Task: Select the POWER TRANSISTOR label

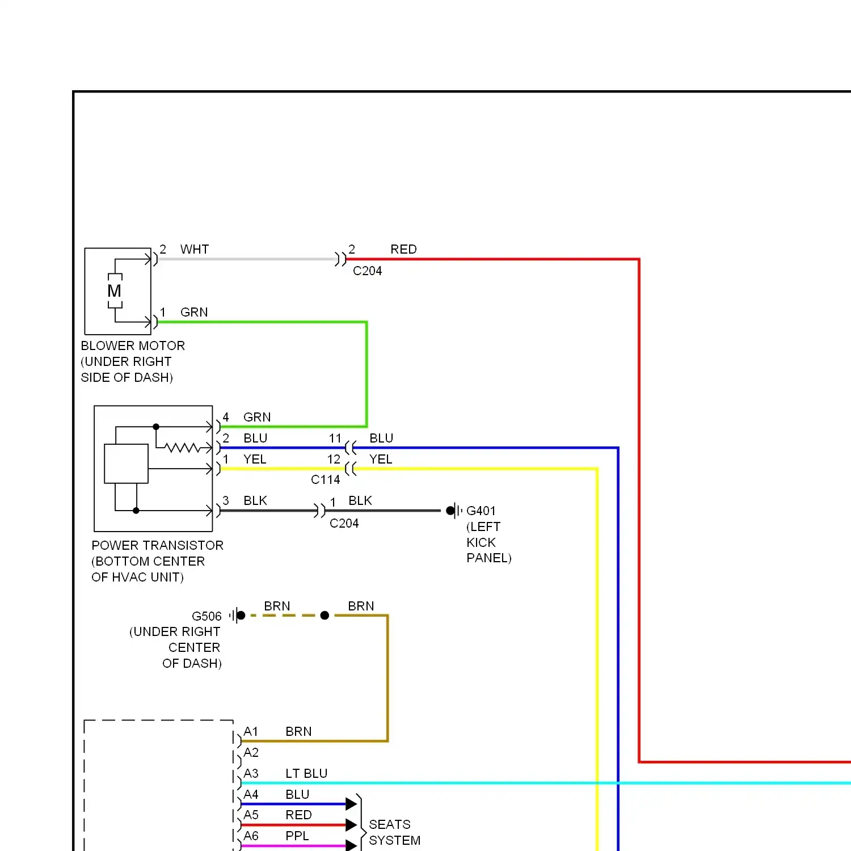Action: [157, 545]
